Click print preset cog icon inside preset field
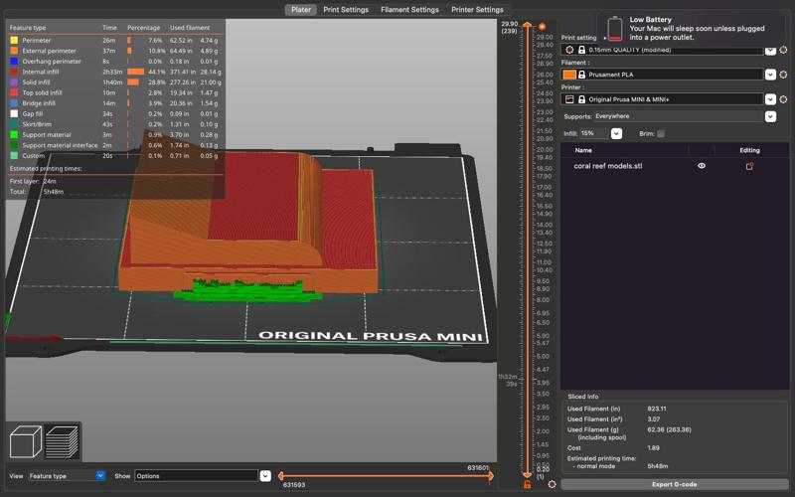The height and width of the screenshot is (497, 795). pyautogui.click(x=569, y=50)
